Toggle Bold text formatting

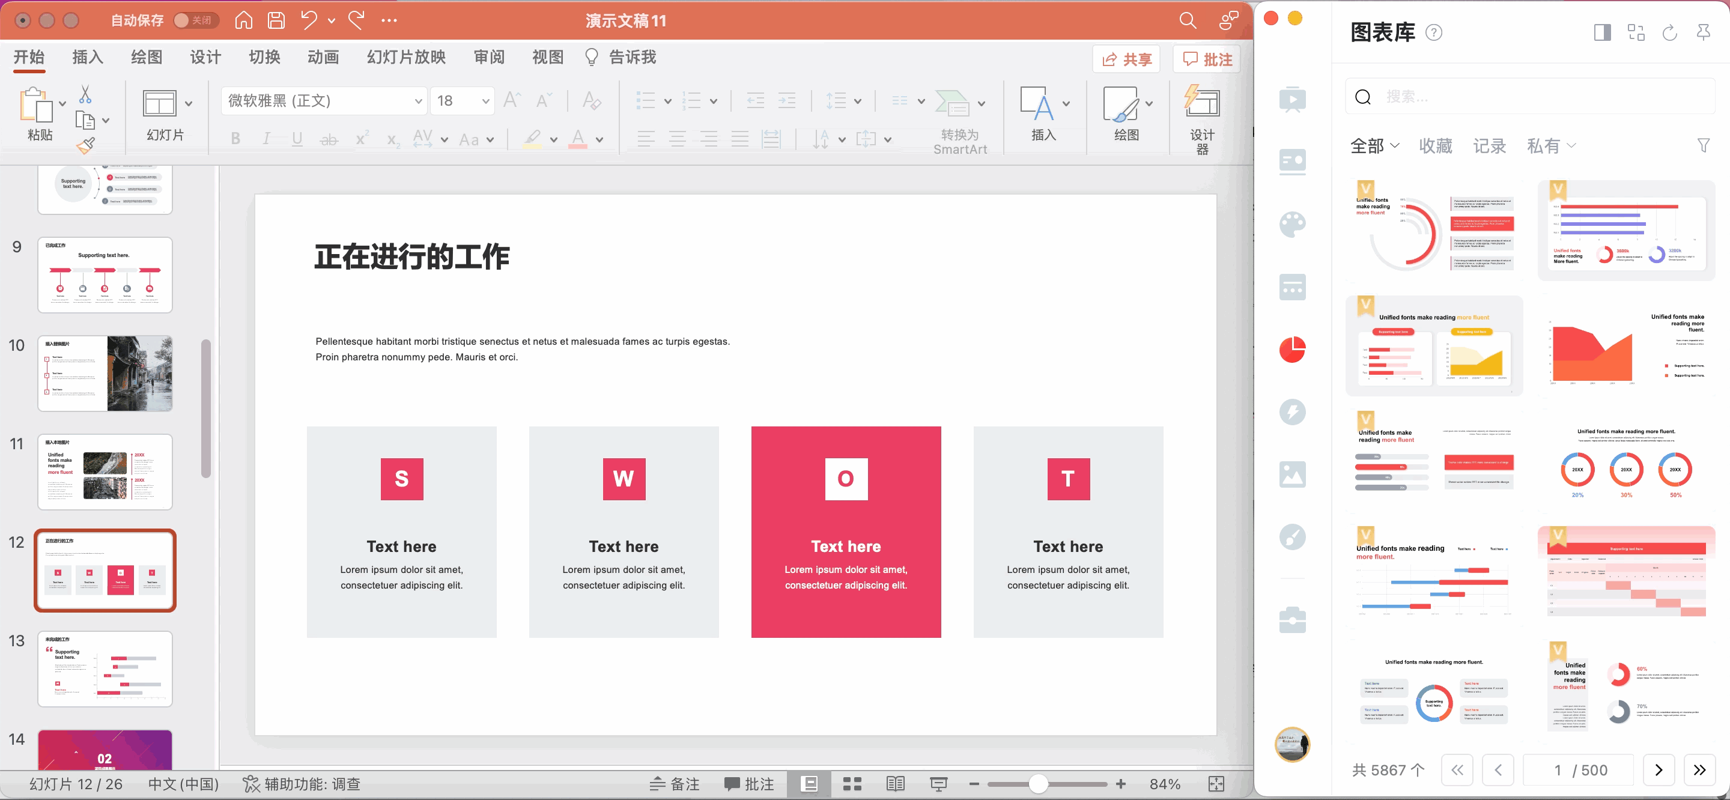(x=235, y=139)
